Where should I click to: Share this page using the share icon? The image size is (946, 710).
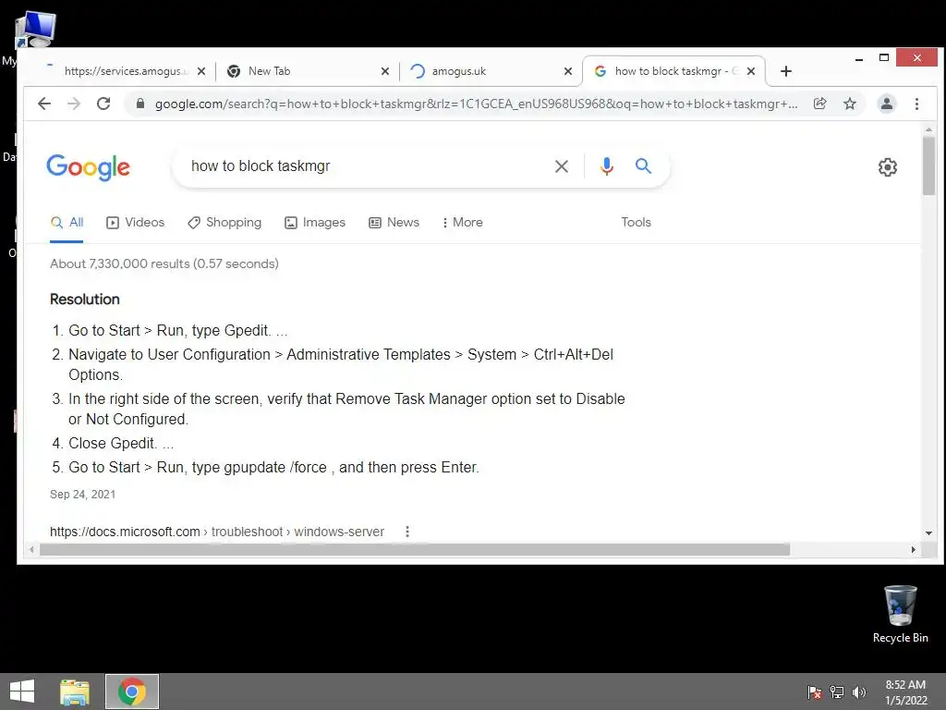(819, 104)
